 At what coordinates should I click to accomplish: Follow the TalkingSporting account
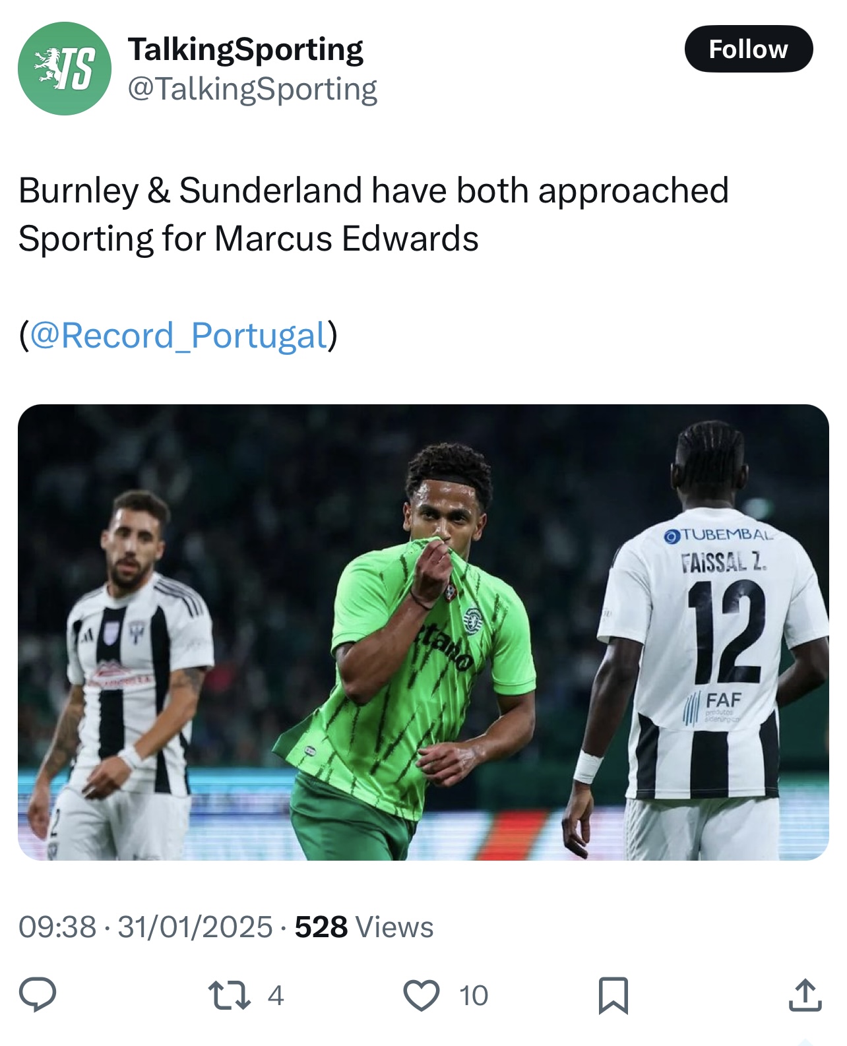748,49
